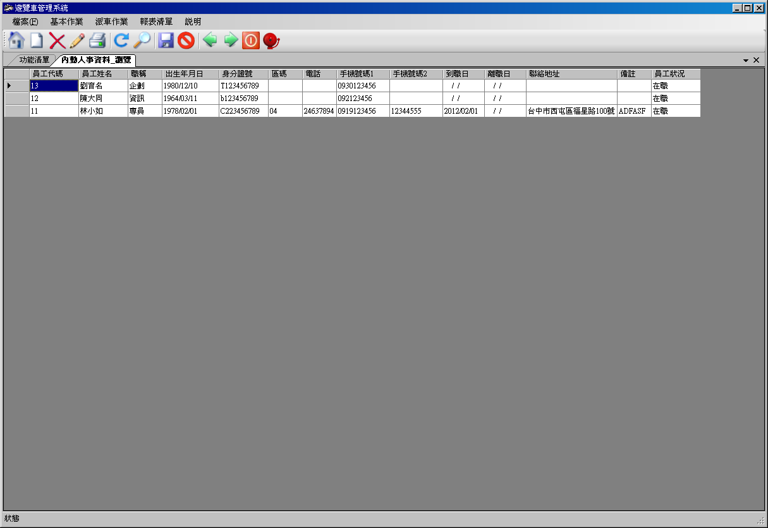
Task: Open the 派車作業 menu
Action: (111, 21)
